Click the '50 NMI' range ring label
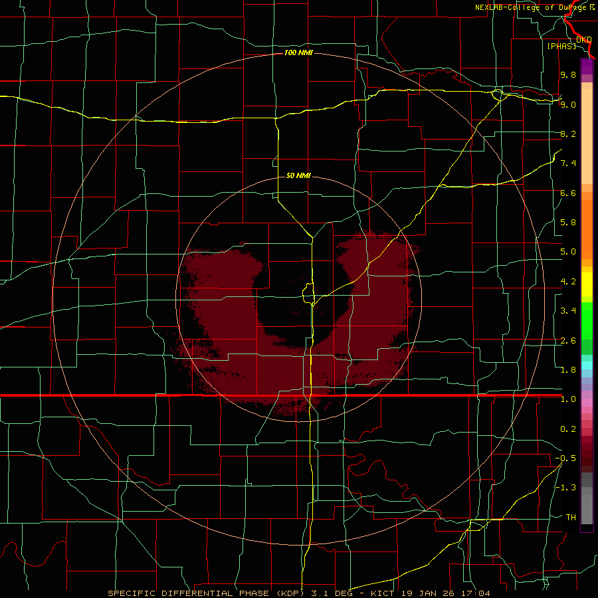This screenshot has height=598, width=598. [298, 175]
